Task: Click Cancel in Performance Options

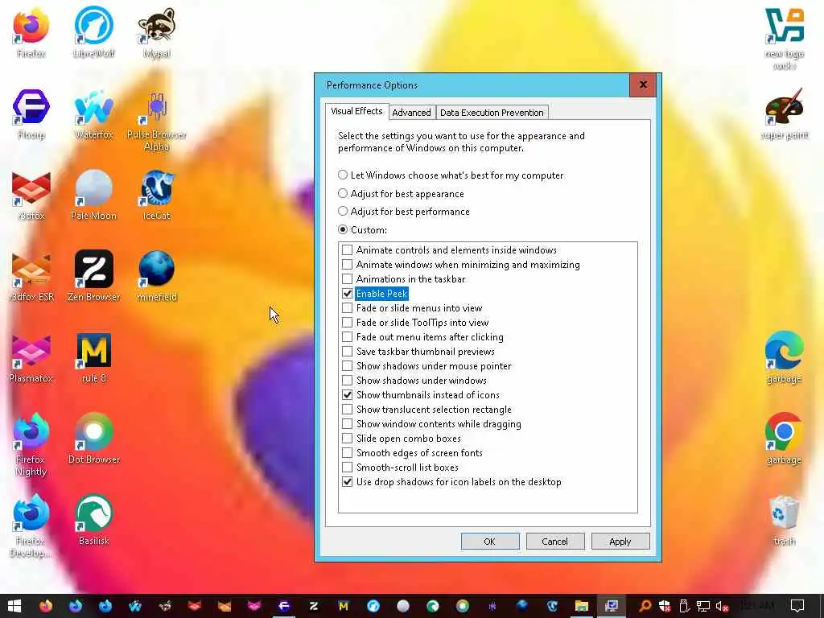Action: coord(555,542)
